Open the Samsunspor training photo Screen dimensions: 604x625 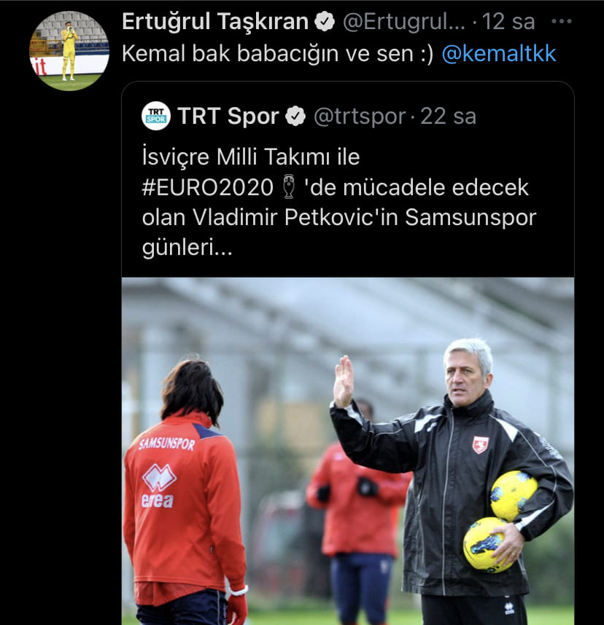(348, 451)
